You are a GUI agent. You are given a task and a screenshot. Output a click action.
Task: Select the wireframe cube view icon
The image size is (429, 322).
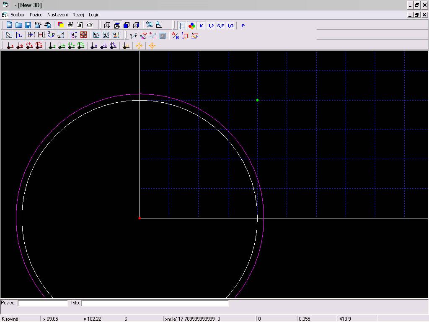tap(107, 25)
